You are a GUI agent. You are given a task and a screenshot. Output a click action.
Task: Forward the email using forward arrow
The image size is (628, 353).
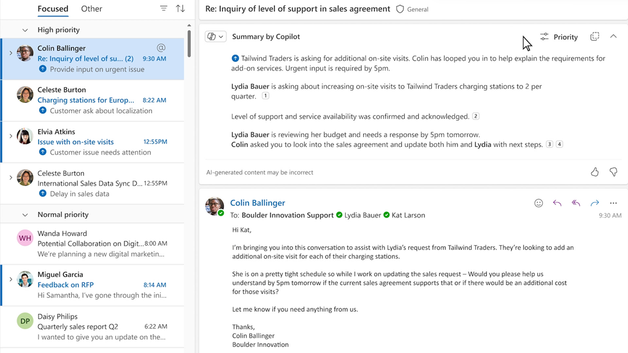coord(594,203)
